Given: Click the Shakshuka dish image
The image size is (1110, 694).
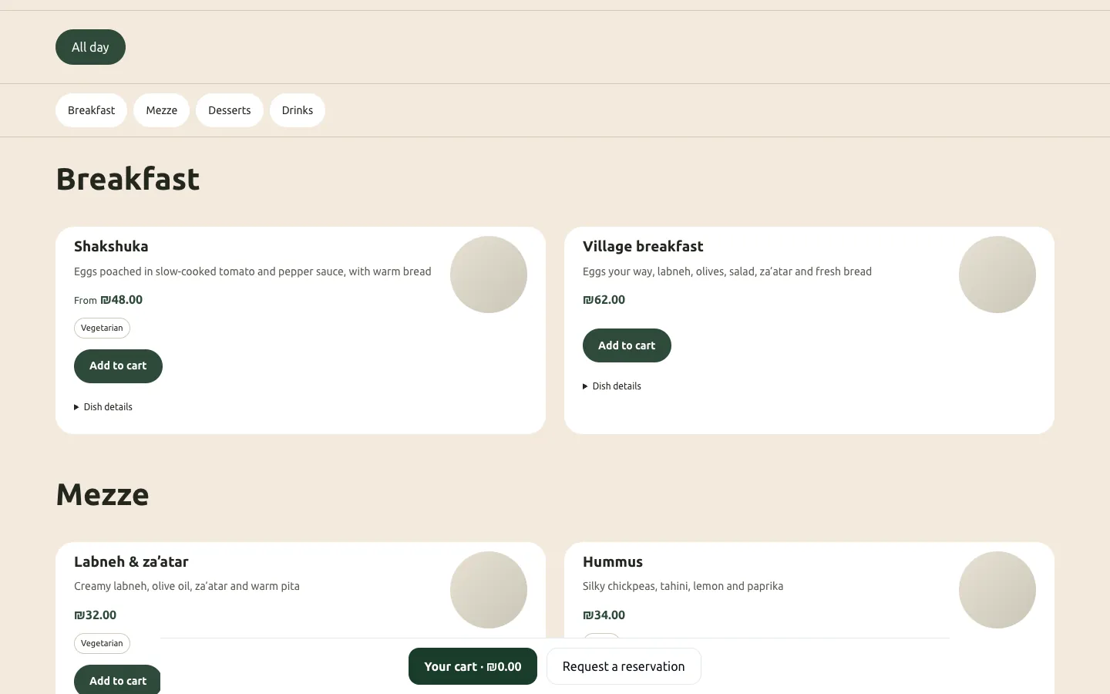Looking at the screenshot, I should pyautogui.click(x=489, y=275).
